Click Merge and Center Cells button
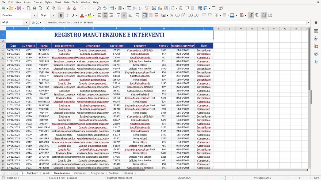The image size is (321, 180). pyautogui.click(x=144, y=15)
